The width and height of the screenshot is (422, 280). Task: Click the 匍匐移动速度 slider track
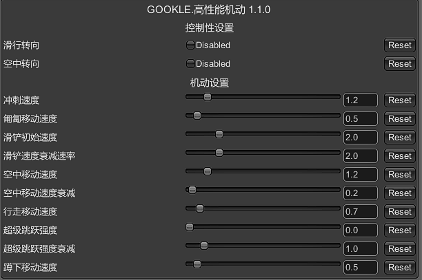[276, 116]
